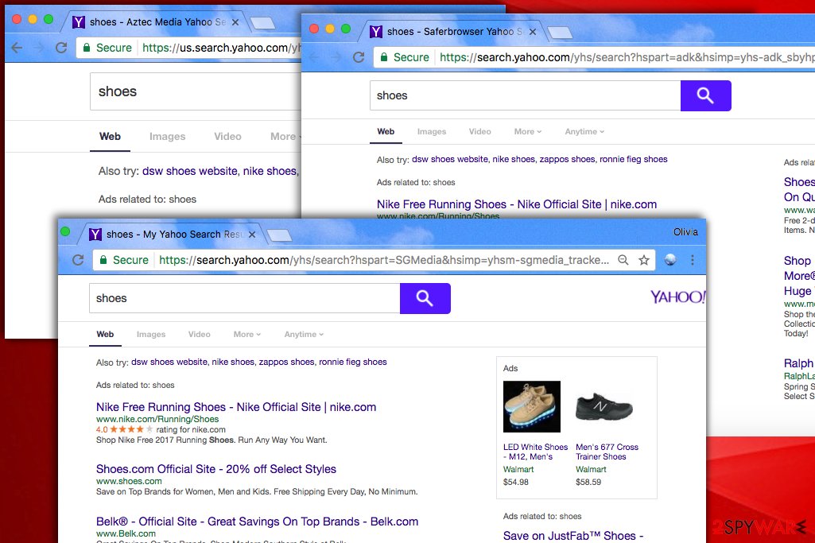Viewport: 815px width, 543px height.
Task: Select the Images tab in Aztec Media window
Action: [167, 136]
